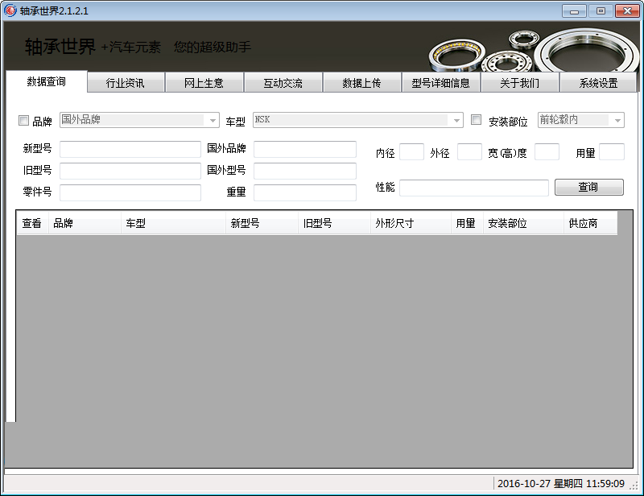Click the 轴承世界 app icon in title bar

(10, 10)
